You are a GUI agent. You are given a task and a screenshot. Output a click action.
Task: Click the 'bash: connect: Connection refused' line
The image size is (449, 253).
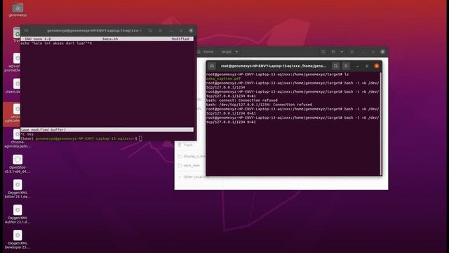click(x=241, y=100)
